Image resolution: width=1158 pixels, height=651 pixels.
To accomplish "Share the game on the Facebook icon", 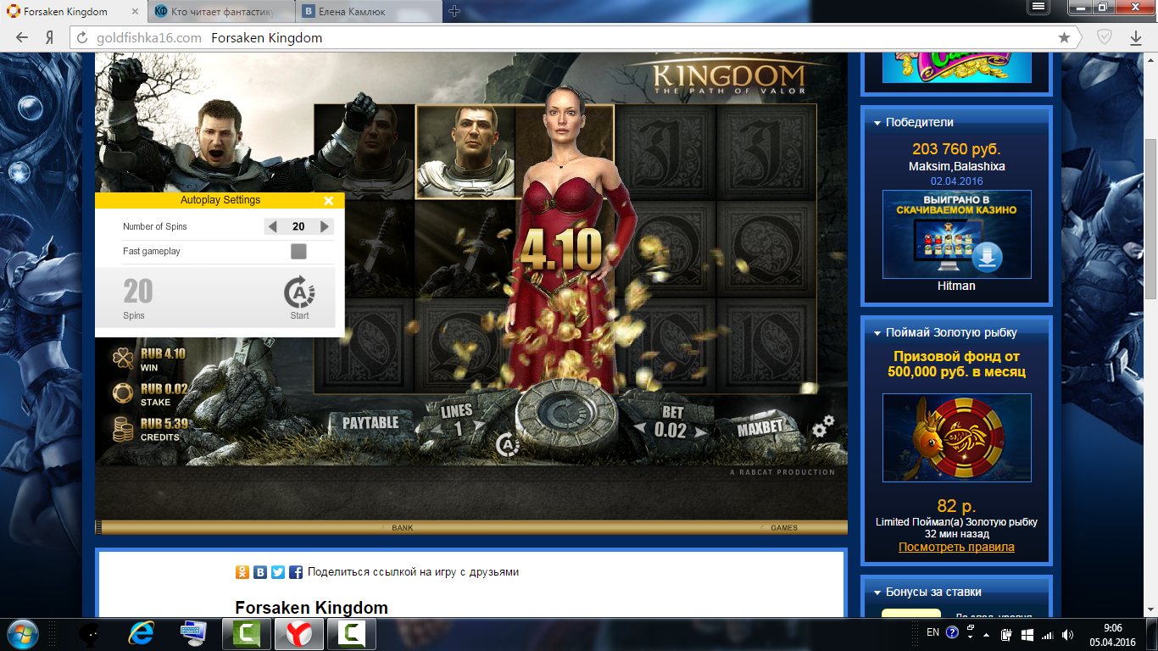I will 296,572.
